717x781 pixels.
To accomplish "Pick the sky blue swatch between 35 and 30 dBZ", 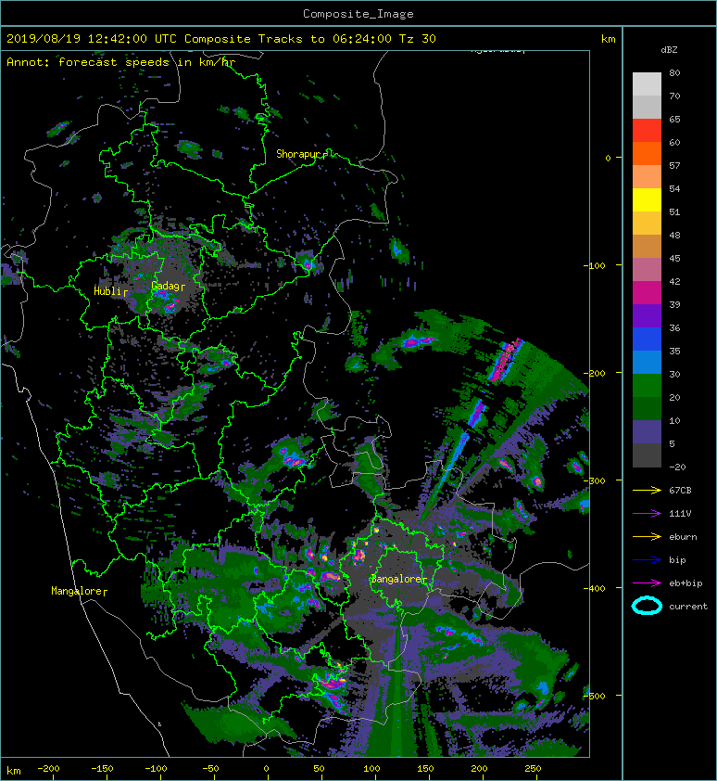I will point(647,362).
